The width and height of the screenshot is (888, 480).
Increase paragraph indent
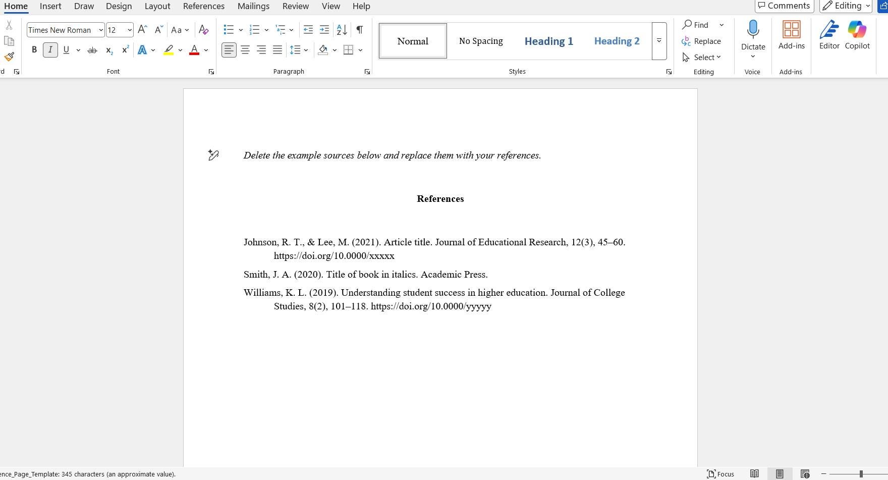pyautogui.click(x=324, y=30)
